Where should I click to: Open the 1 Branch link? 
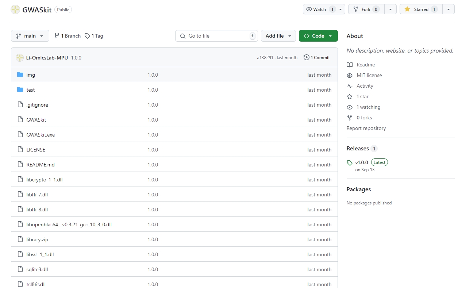click(68, 36)
